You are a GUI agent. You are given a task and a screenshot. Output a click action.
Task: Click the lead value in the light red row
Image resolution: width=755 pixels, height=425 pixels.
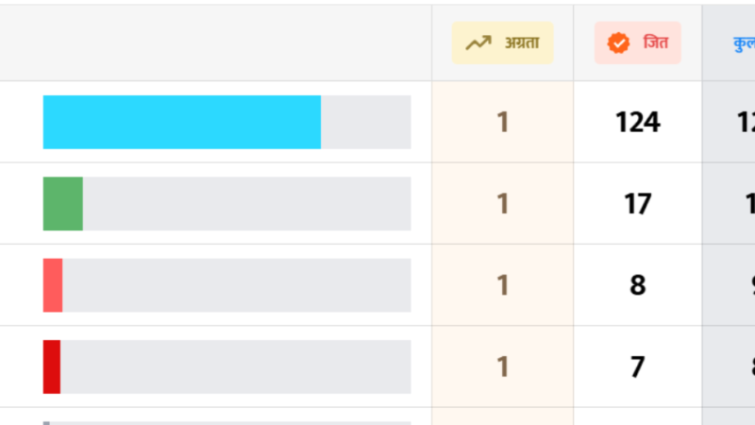[x=502, y=285]
